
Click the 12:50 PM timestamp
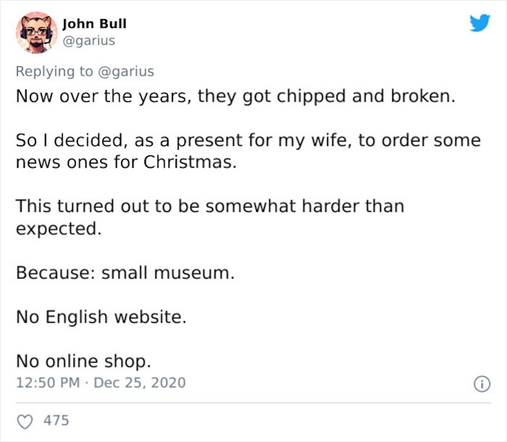click(x=46, y=382)
